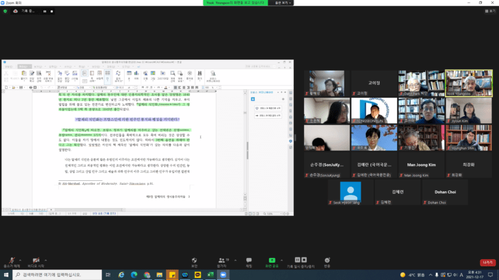Click the Windows taskbar search box
Screen dimensions: 499x280
tap(57, 275)
